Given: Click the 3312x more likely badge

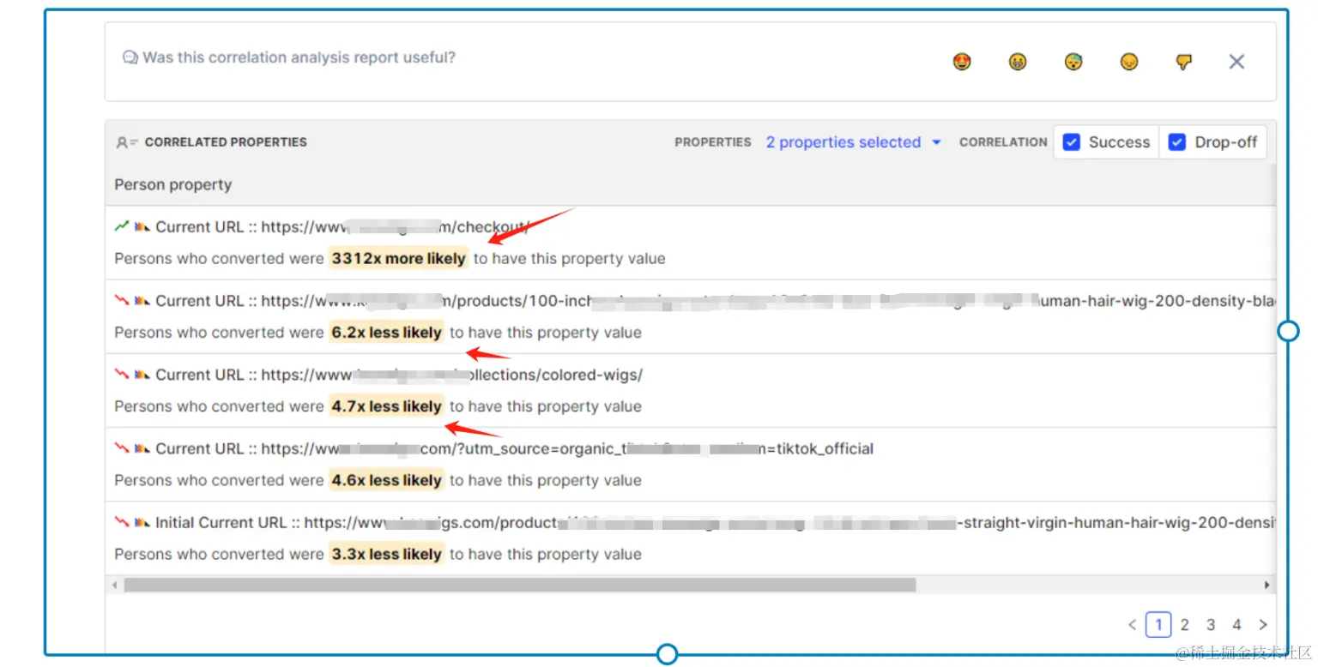Looking at the screenshot, I should coord(399,259).
